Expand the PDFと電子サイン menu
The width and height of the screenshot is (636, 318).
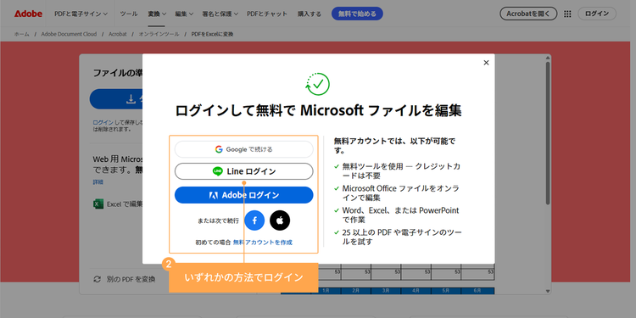coord(81,14)
